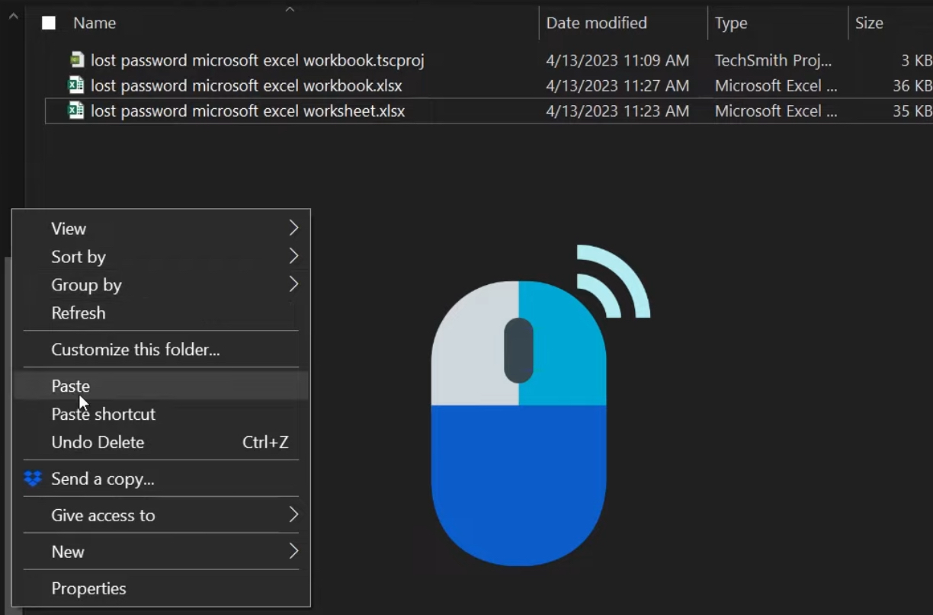This screenshot has height=615, width=933.
Task: Click the sort chevron above the Name column
Action: coord(290,9)
